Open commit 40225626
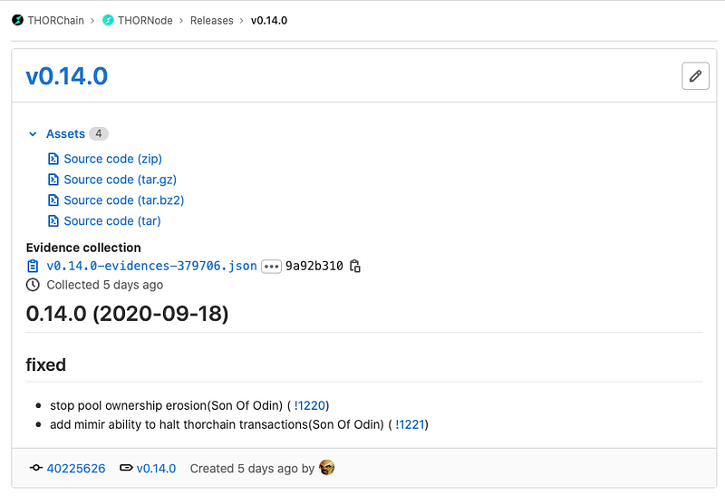725x496 pixels. [76, 468]
